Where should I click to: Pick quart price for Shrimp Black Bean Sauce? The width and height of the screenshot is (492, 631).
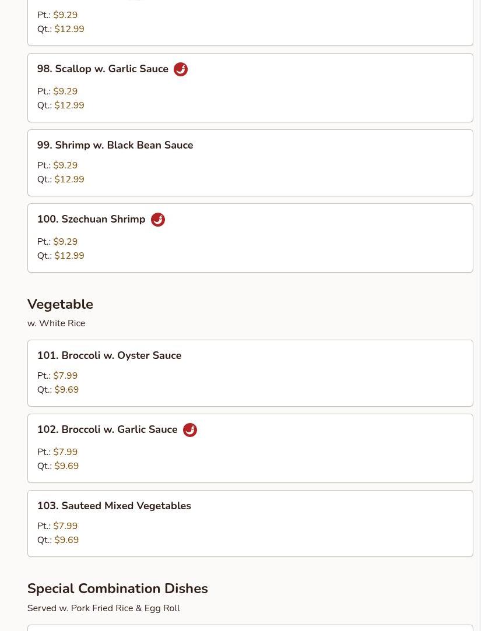(69, 179)
